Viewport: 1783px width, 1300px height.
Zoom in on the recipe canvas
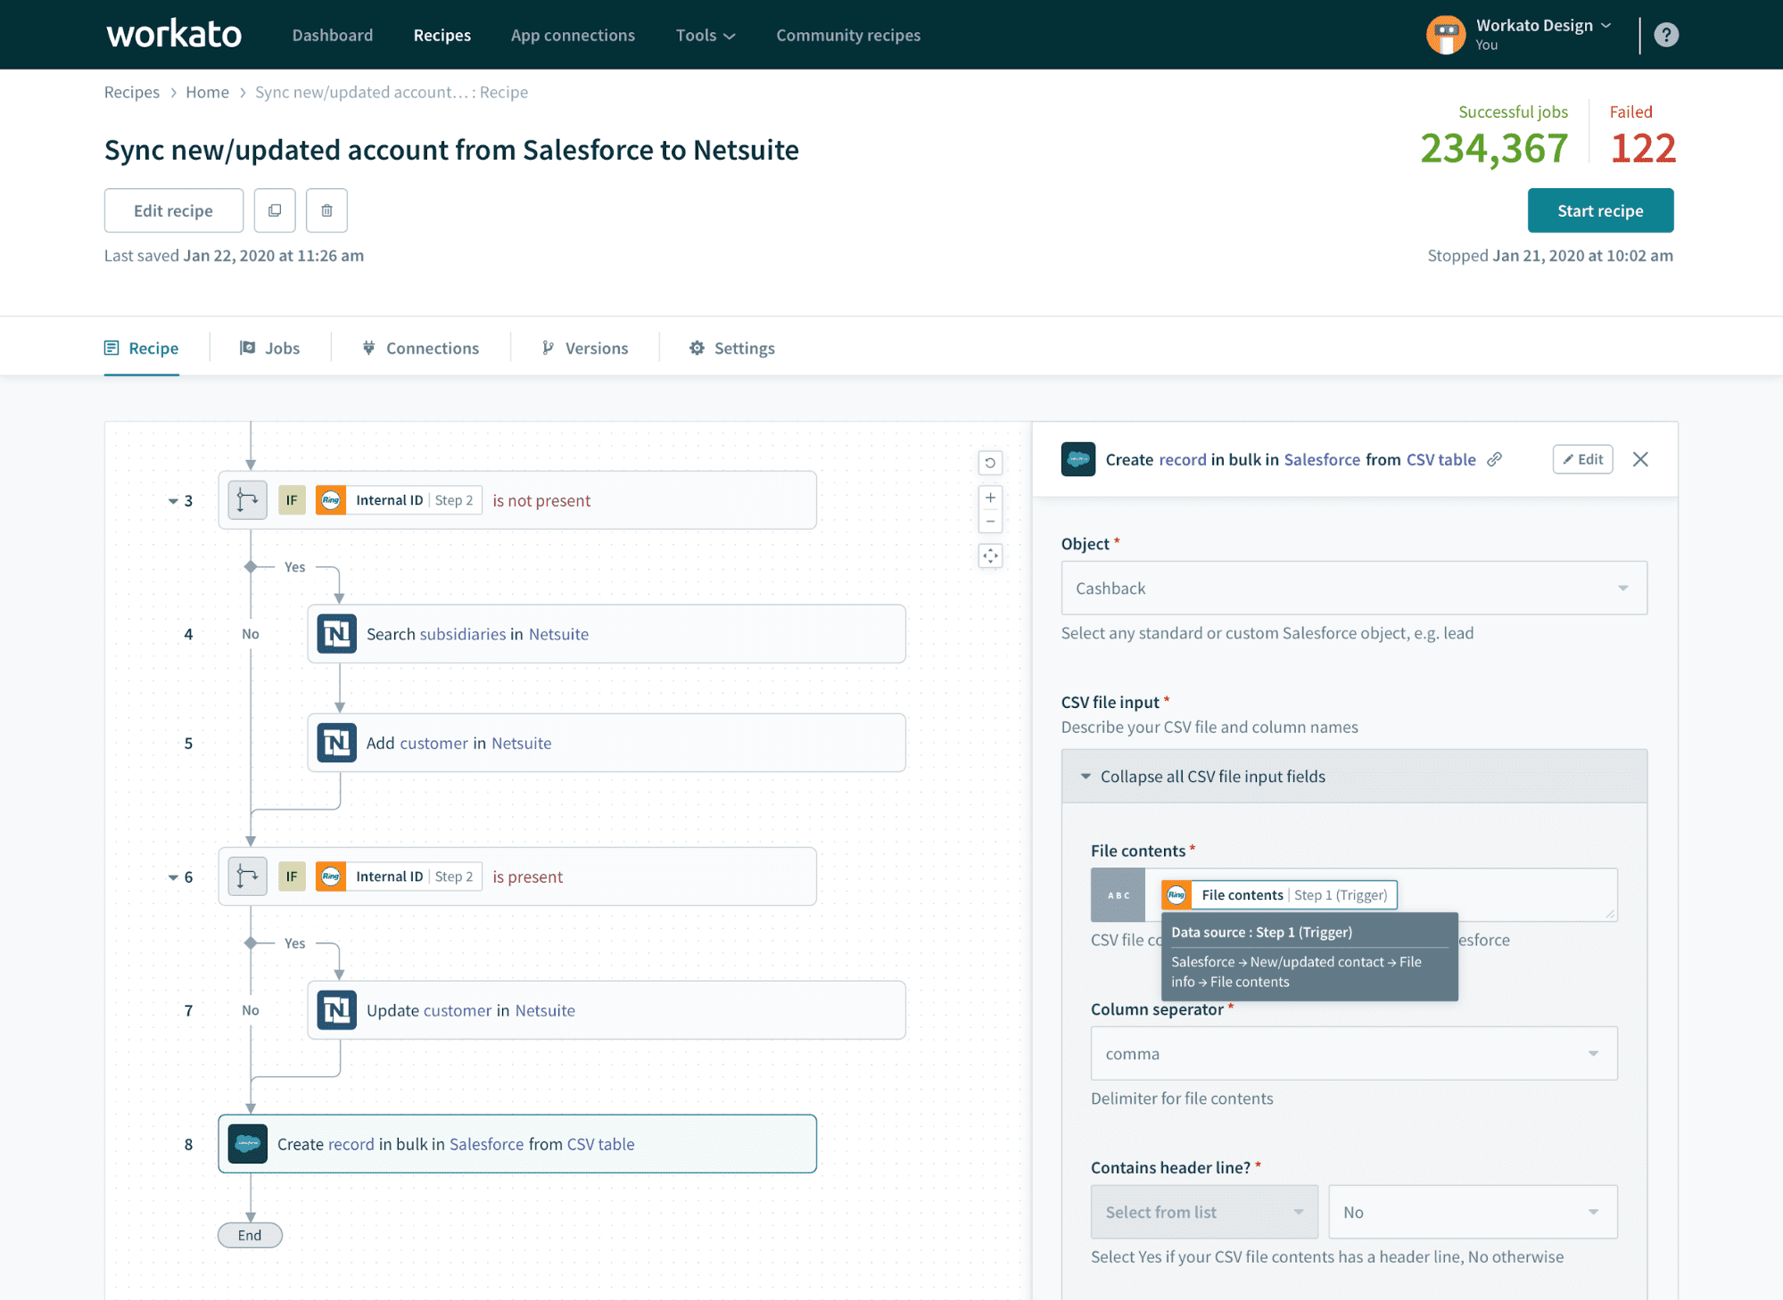990,498
